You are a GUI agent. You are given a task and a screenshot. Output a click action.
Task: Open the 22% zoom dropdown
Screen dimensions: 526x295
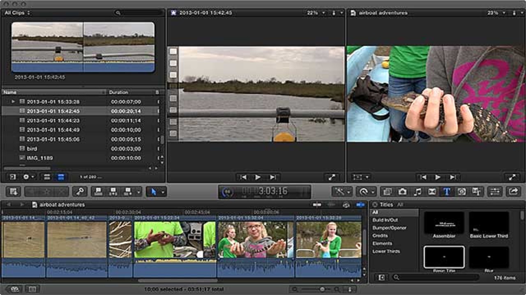coord(316,13)
